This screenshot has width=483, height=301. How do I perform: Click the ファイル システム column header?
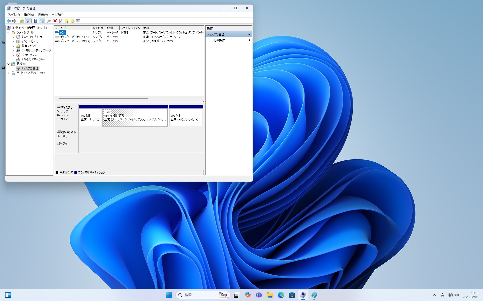tap(130, 28)
